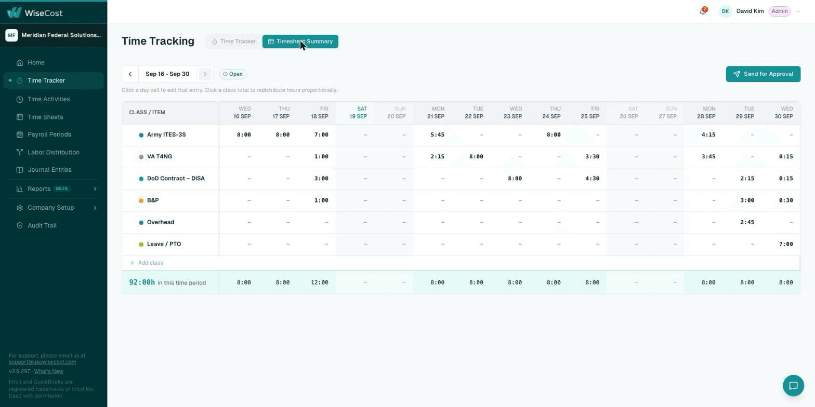The width and height of the screenshot is (815, 407).
Task: Click the Admin role badge
Action: coord(779,11)
